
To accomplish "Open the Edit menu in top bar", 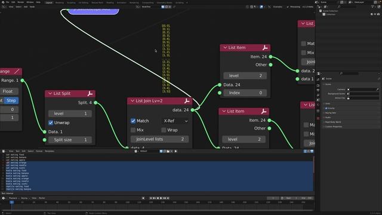I will [x=13, y=2].
